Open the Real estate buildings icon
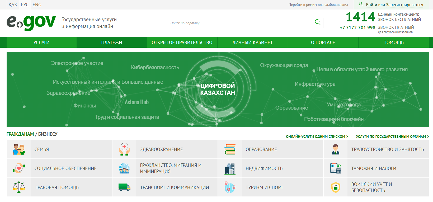433x202 pixels. point(230,168)
